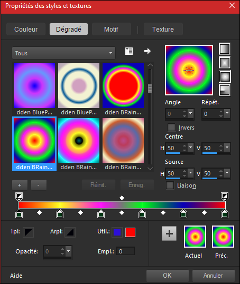Switch to the Couleur tab

click(26, 29)
